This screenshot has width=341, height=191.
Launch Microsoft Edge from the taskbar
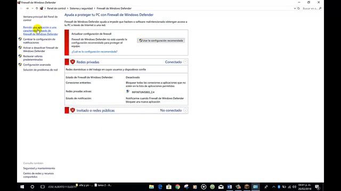click(160, 187)
